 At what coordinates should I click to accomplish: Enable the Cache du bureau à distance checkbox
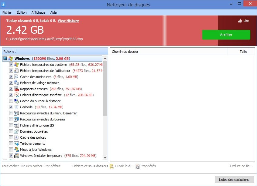pos(11,101)
